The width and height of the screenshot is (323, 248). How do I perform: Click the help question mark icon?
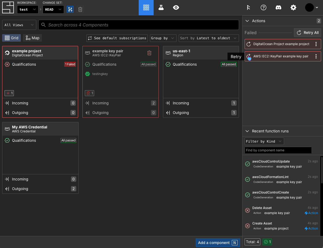point(263,7)
